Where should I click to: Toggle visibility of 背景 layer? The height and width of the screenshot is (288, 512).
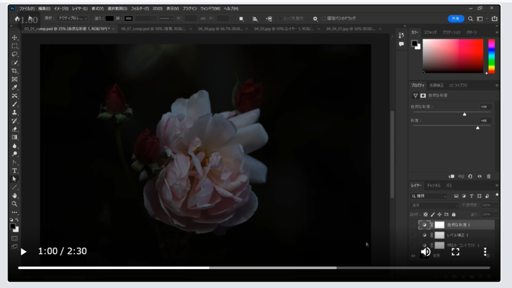point(413,255)
